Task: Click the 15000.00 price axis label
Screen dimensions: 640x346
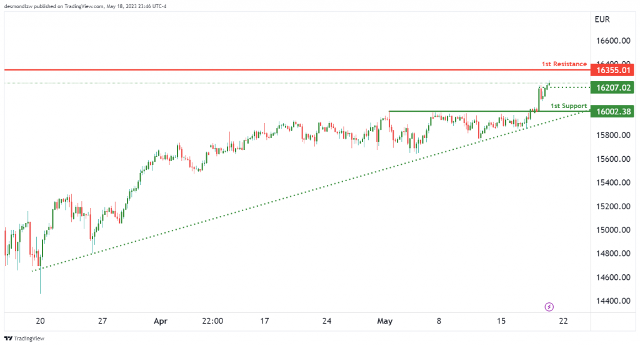Action: pyautogui.click(x=613, y=230)
